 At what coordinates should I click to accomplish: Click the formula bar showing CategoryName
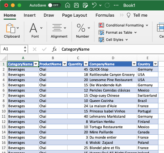[x=112, y=49]
